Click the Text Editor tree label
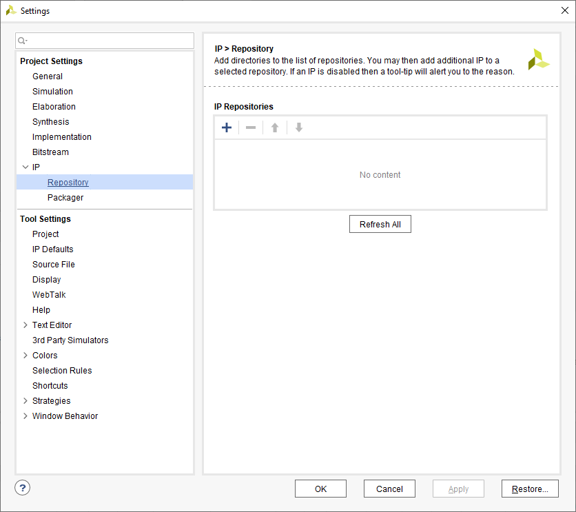The image size is (576, 512). (52, 325)
